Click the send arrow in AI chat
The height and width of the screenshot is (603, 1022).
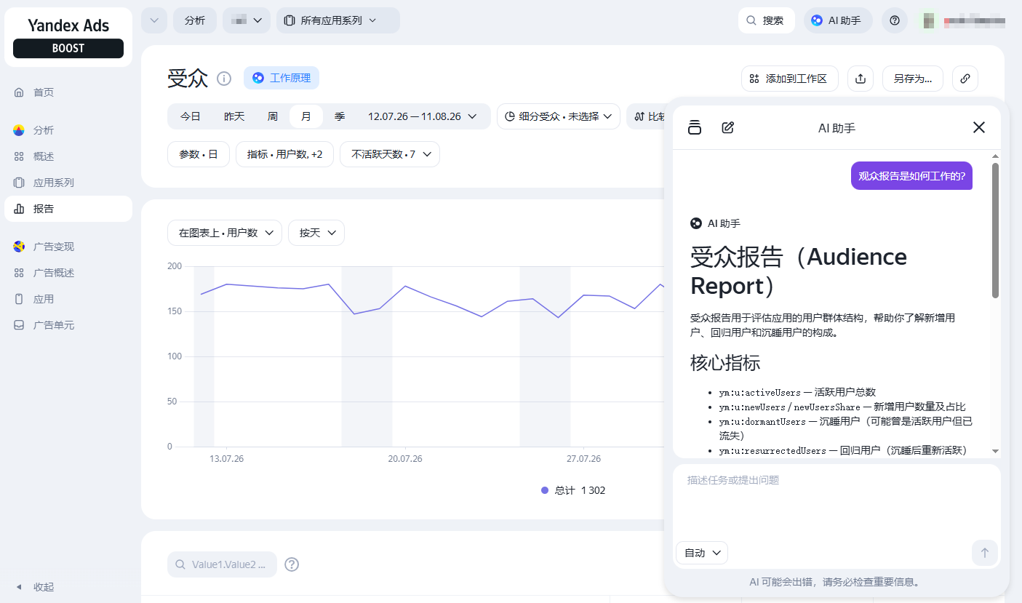(985, 553)
